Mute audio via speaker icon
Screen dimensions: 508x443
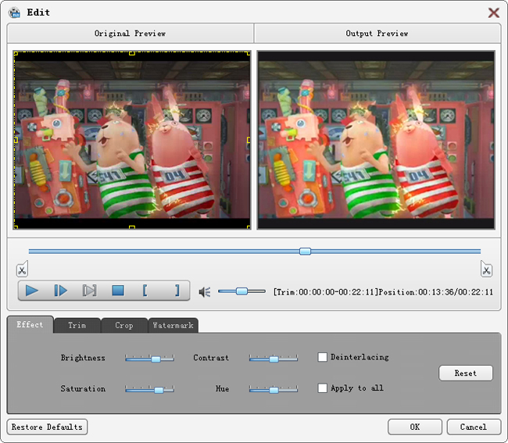[205, 292]
